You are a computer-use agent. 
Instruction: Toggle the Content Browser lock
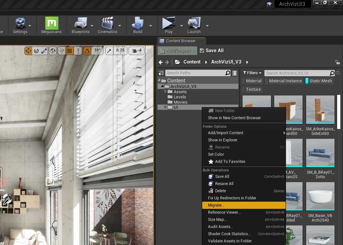tap(337, 62)
